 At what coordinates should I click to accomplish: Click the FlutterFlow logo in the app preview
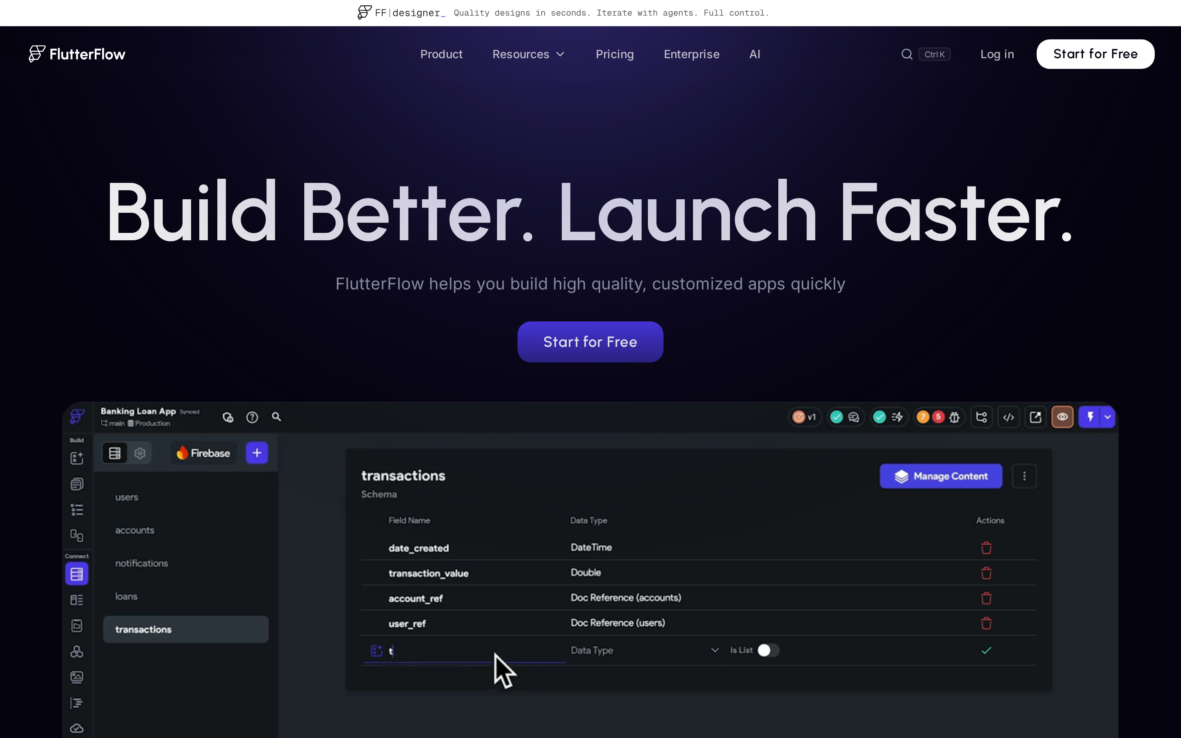tap(77, 416)
